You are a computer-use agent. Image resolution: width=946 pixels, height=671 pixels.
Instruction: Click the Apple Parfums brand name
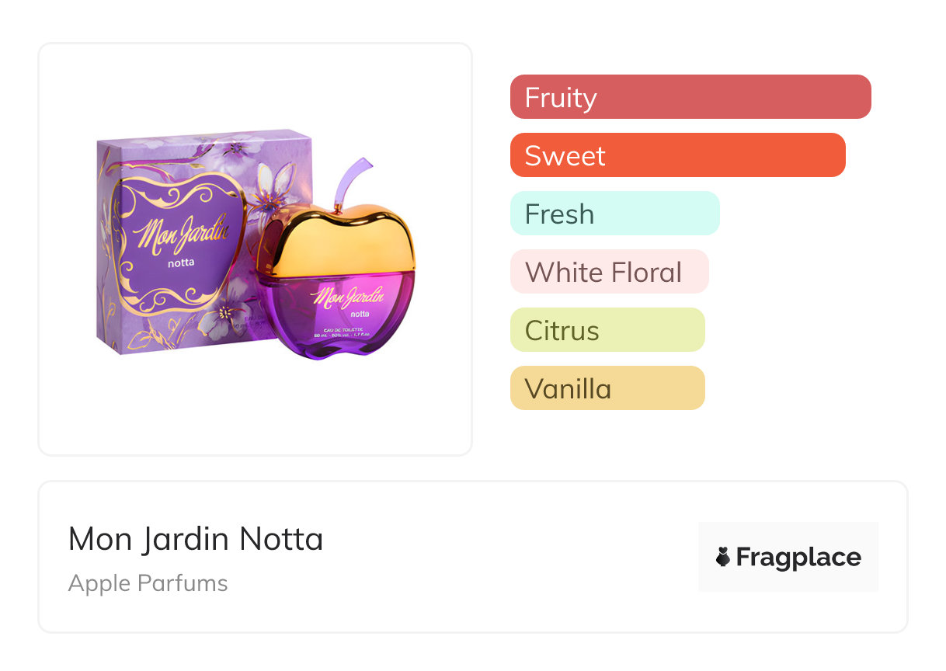point(148,583)
